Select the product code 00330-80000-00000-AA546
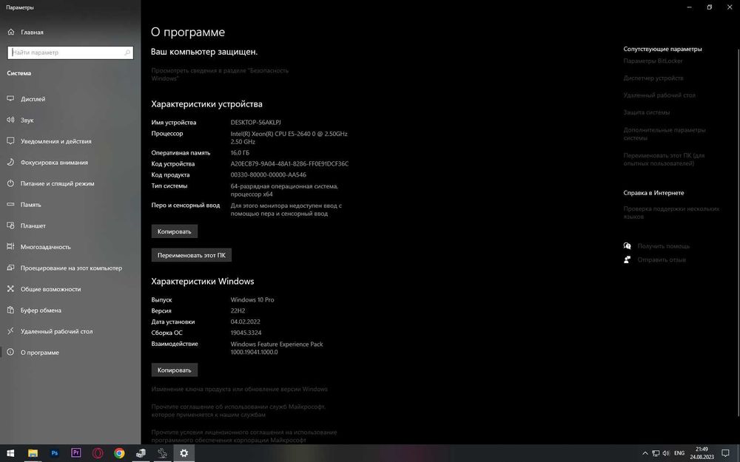Screen dimensions: 740x462 [268, 175]
